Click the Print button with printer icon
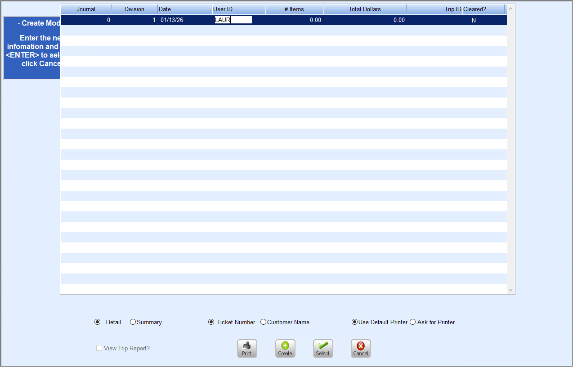 247,349
